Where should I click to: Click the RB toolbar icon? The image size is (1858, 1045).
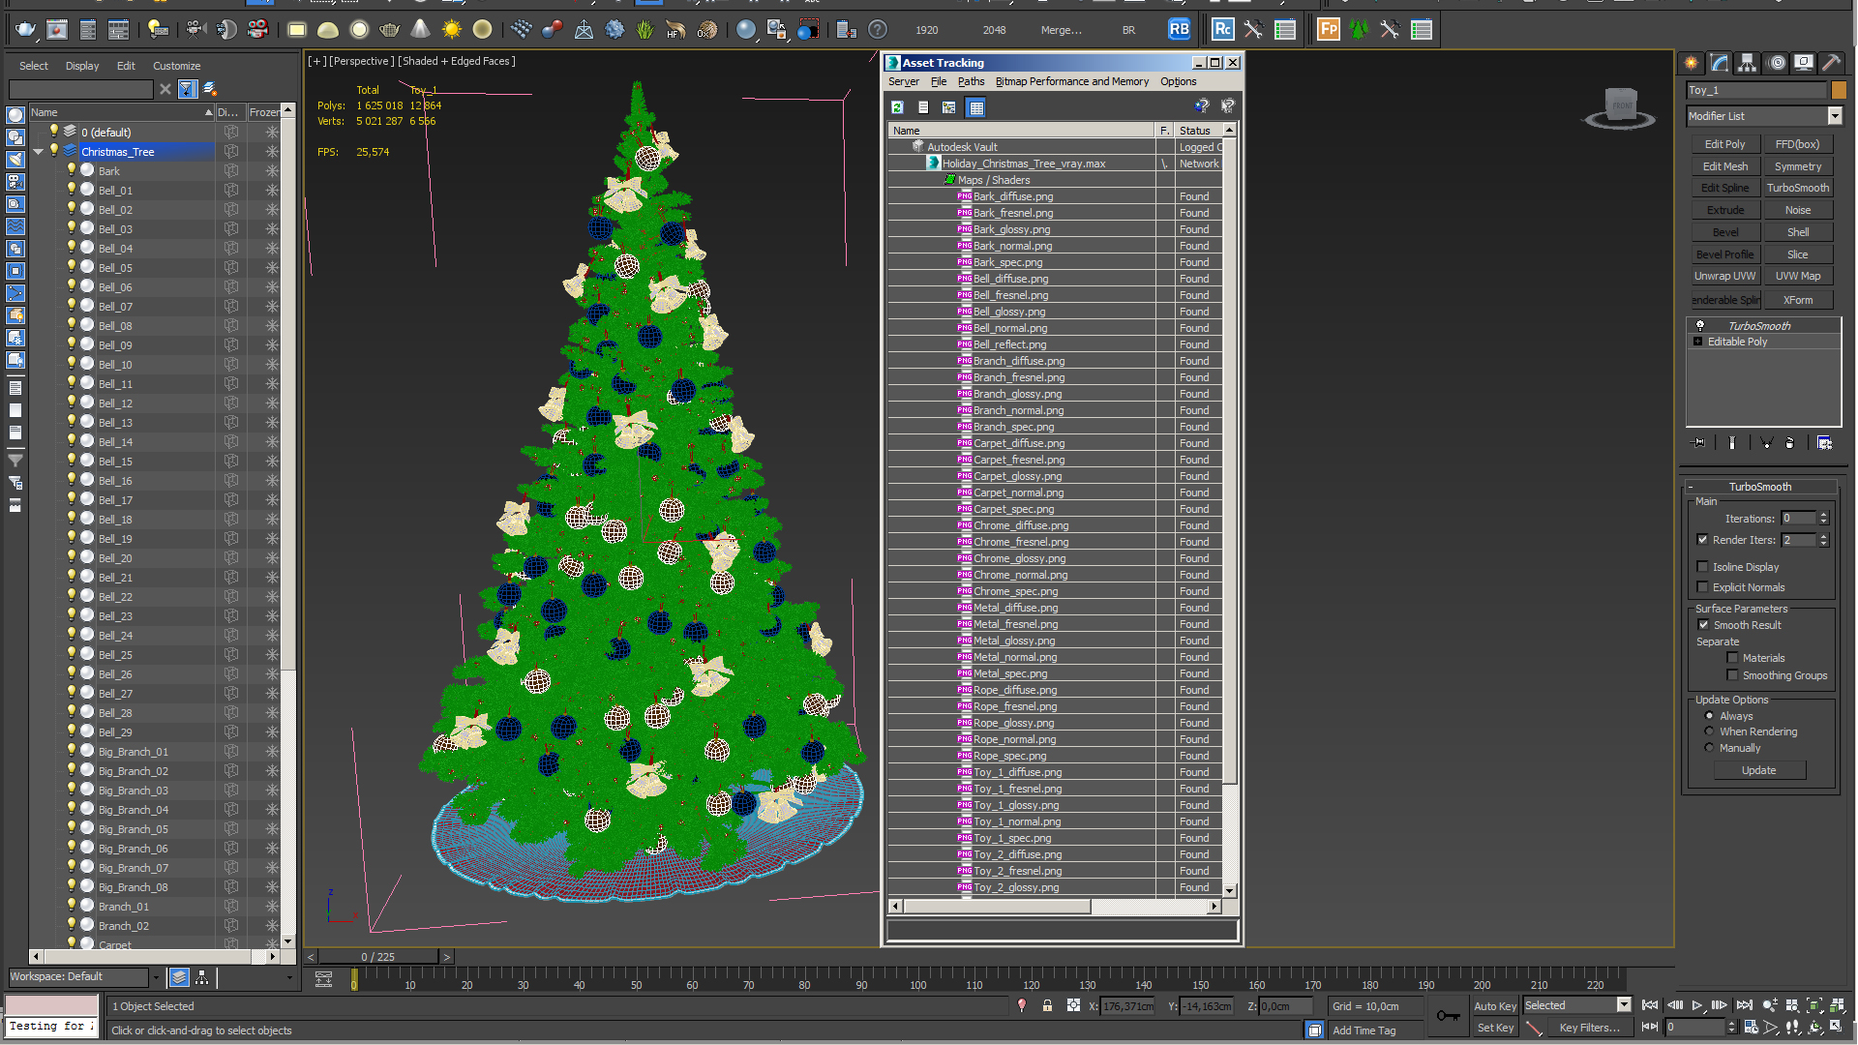tap(1179, 30)
